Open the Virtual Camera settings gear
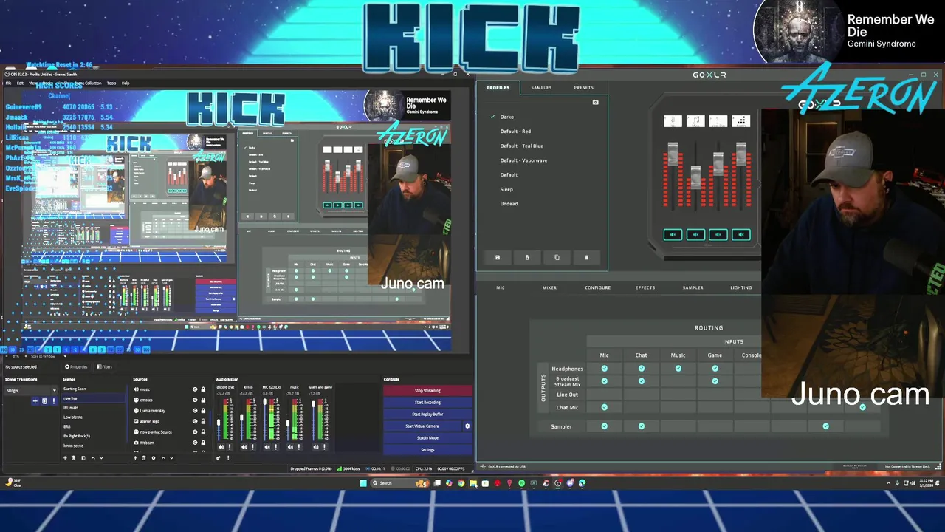 (467, 426)
